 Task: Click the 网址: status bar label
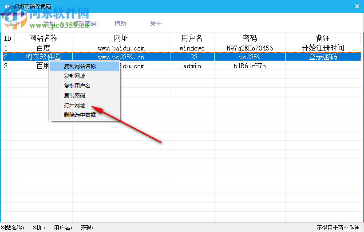tap(39, 228)
